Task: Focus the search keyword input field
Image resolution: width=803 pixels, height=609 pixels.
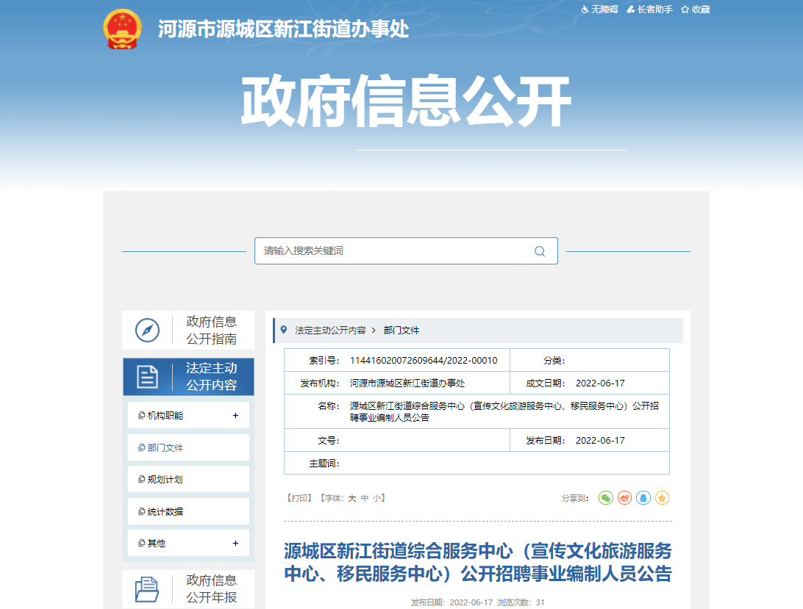Action: pyautogui.click(x=406, y=251)
